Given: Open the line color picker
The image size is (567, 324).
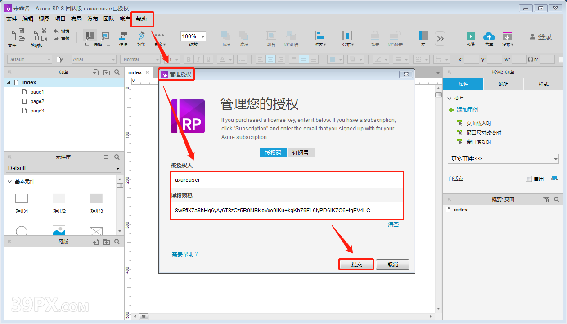Looking at the screenshot, I should pyautogui.click(x=380, y=59).
